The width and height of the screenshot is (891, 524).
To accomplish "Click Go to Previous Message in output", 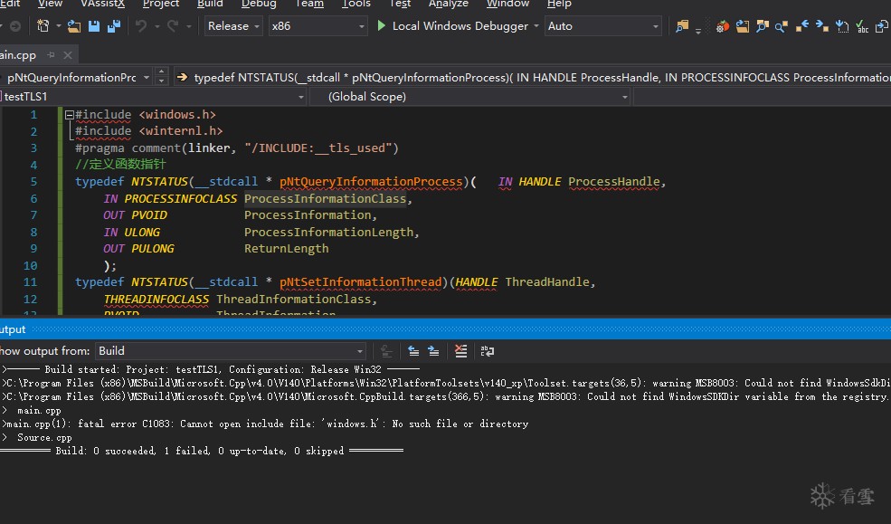I will tap(413, 351).
